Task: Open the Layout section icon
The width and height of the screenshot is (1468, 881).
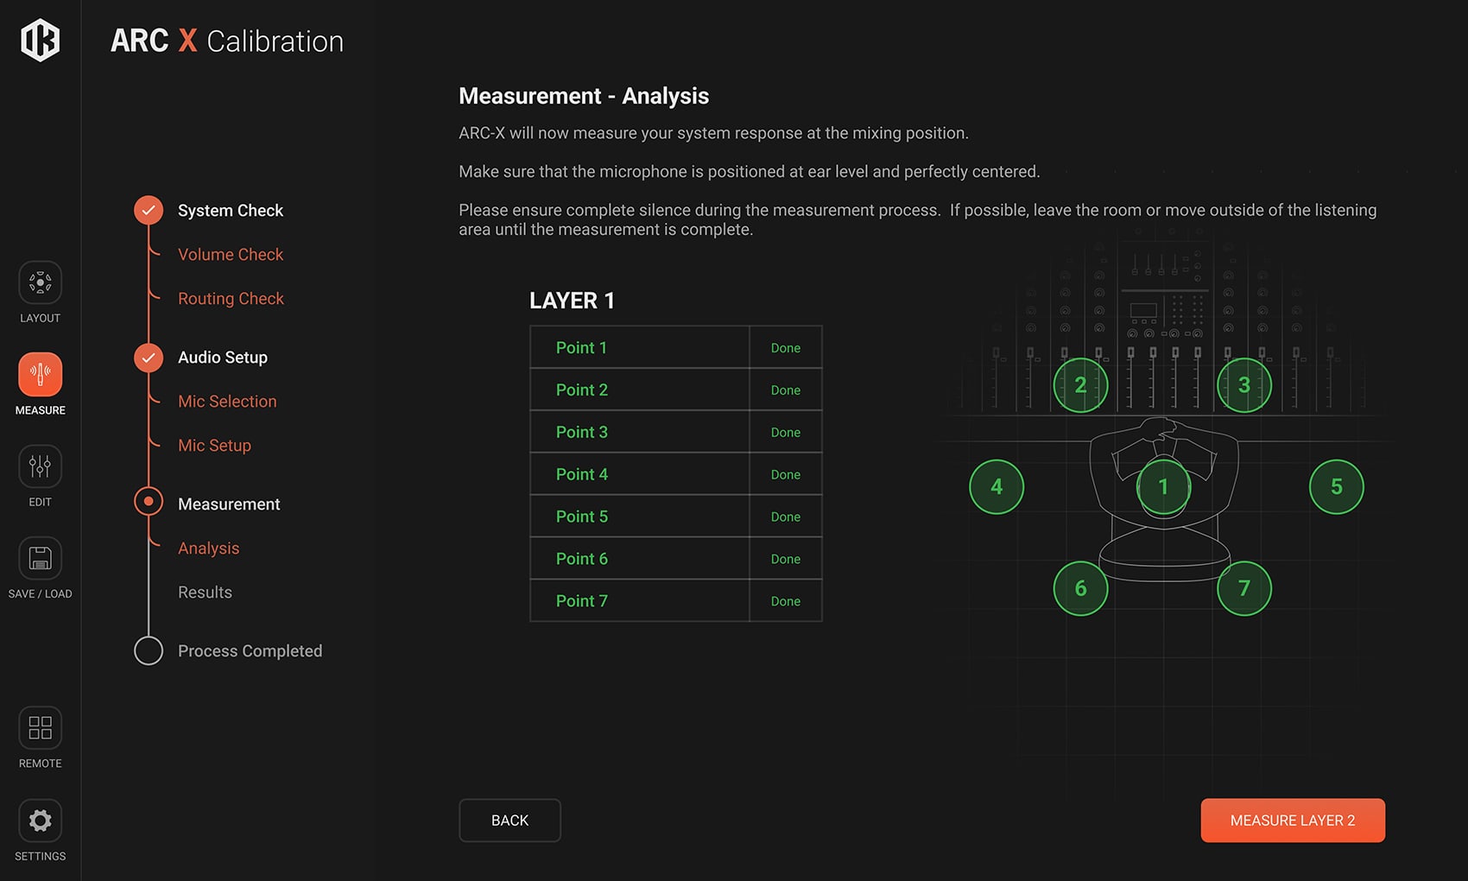Action: [40, 282]
